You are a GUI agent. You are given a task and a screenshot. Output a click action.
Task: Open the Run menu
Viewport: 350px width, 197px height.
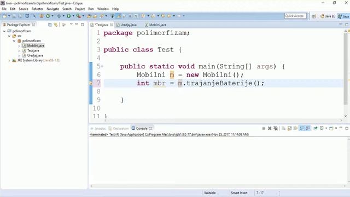tap(91, 9)
